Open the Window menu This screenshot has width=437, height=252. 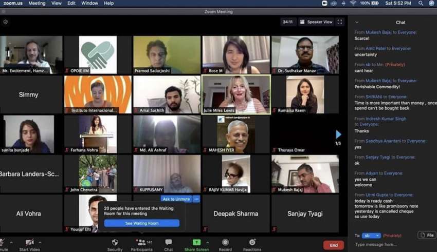(x=89, y=3)
